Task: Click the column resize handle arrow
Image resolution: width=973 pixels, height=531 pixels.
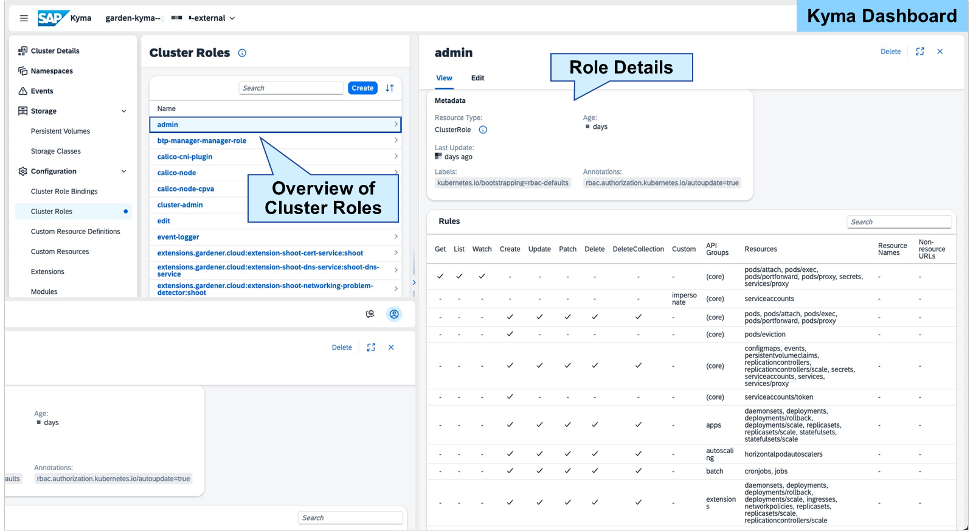Action: [414, 283]
